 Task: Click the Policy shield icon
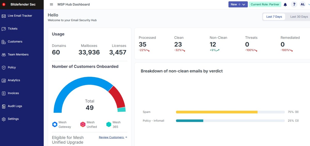coord(4,68)
